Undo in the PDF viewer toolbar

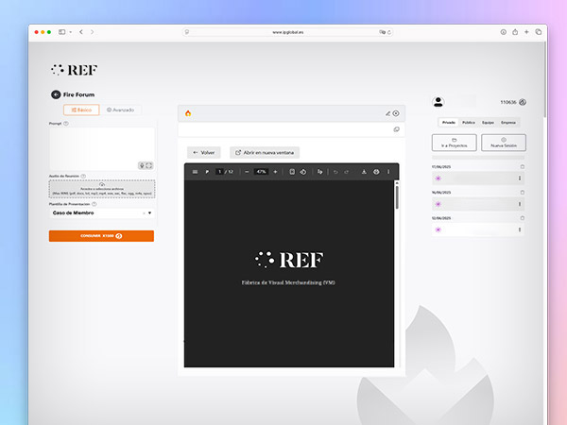coord(335,172)
